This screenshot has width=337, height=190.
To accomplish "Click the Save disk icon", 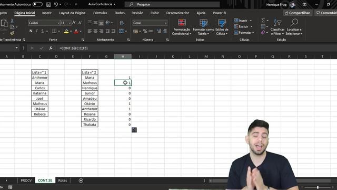I will point(48,4).
